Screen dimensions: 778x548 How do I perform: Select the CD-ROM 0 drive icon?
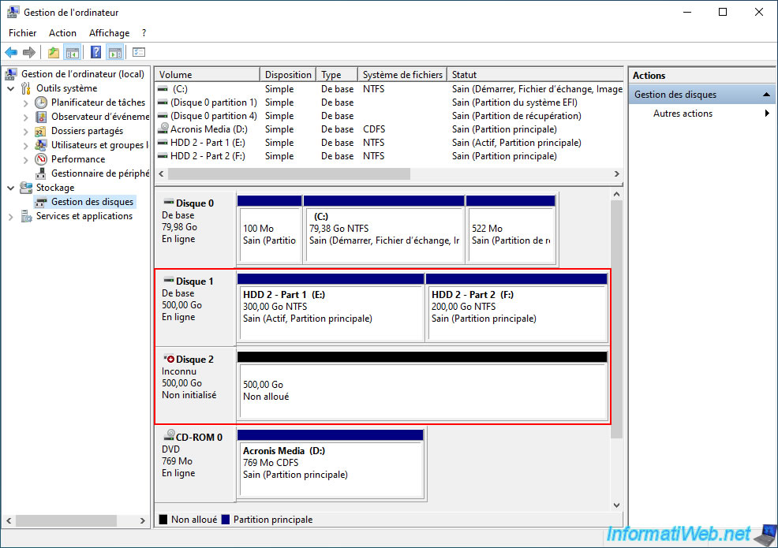point(169,437)
